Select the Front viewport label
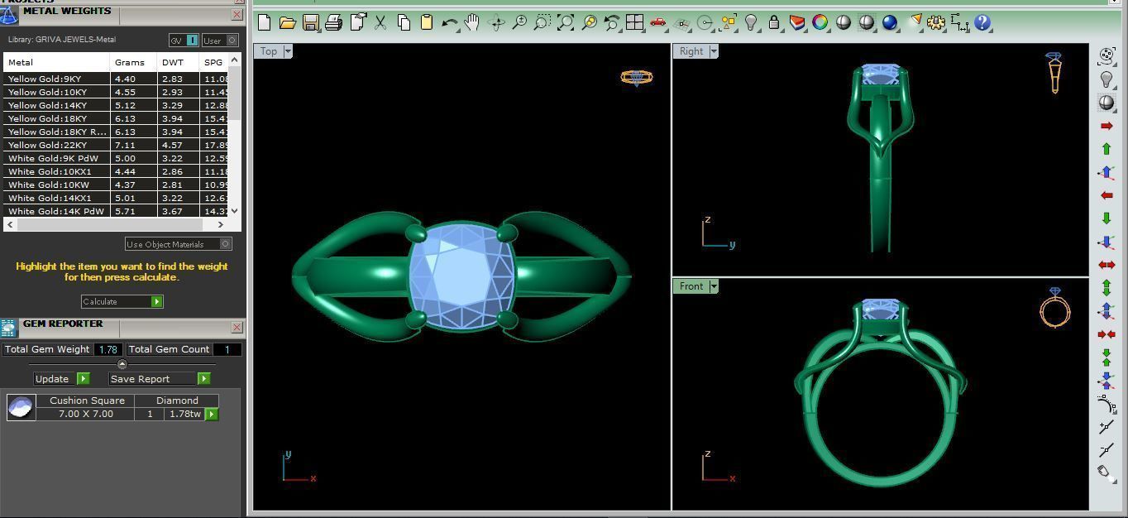The width and height of the screenshot is (1128, 518). pyautogui.click(x=691, y=286)
